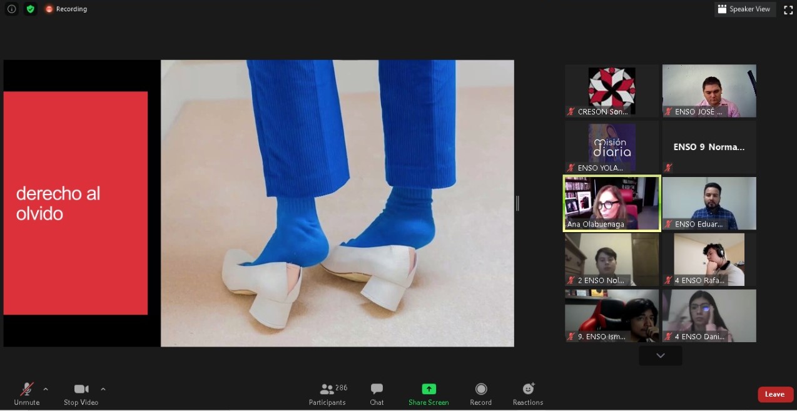Show more participants with the down chevron
Image resolution: width=797 pixels, height=411 pixels.
660,355
